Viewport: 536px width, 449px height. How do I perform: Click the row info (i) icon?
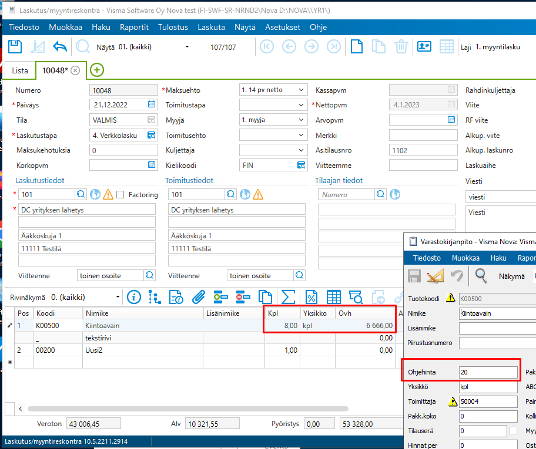134,297
